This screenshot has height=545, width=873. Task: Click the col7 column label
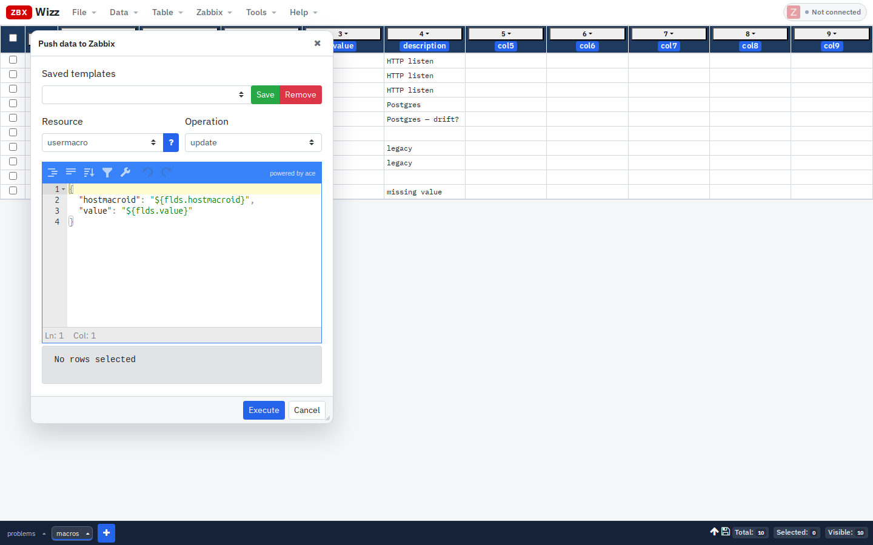(x=669, y=46)
